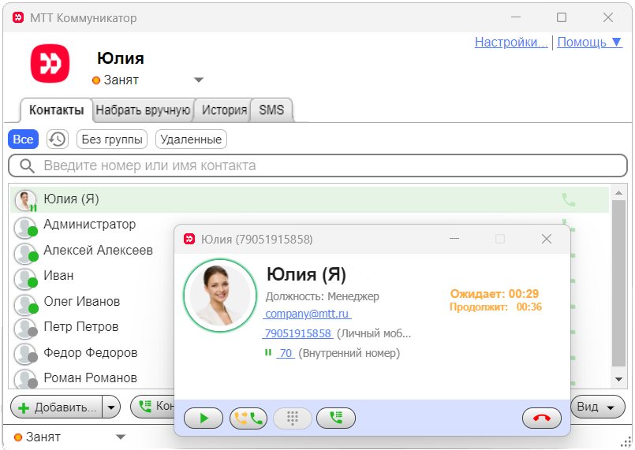Toggle the Удаленные filter

[x=191, y=139]
